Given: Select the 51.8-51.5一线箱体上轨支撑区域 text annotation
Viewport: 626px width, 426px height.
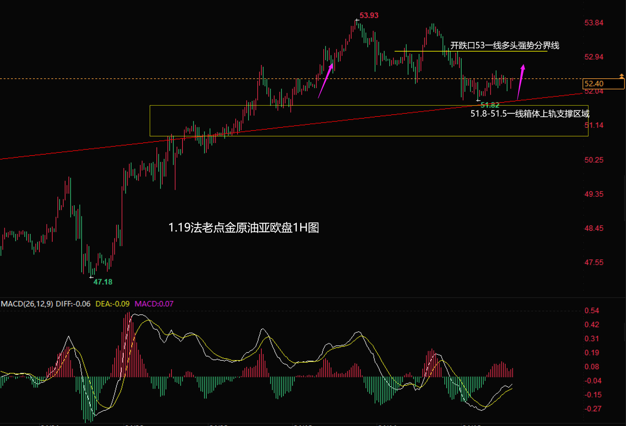Looking at the screenshot, I should pos(530,114).
